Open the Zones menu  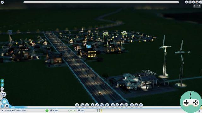click(87, 105)
